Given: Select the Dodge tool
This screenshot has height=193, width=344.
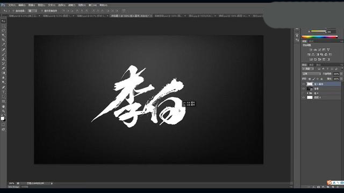Looking at the screenshot, I should (3, 83).
